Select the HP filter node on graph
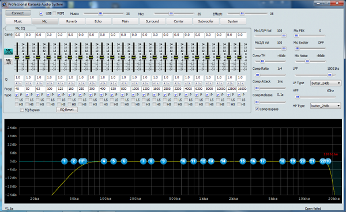The image size is (346, 212). click(x=82, y=161)
